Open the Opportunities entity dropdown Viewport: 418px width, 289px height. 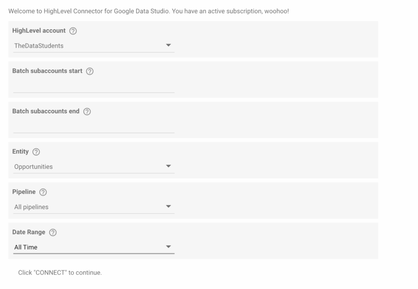click(x=93, y=167)
